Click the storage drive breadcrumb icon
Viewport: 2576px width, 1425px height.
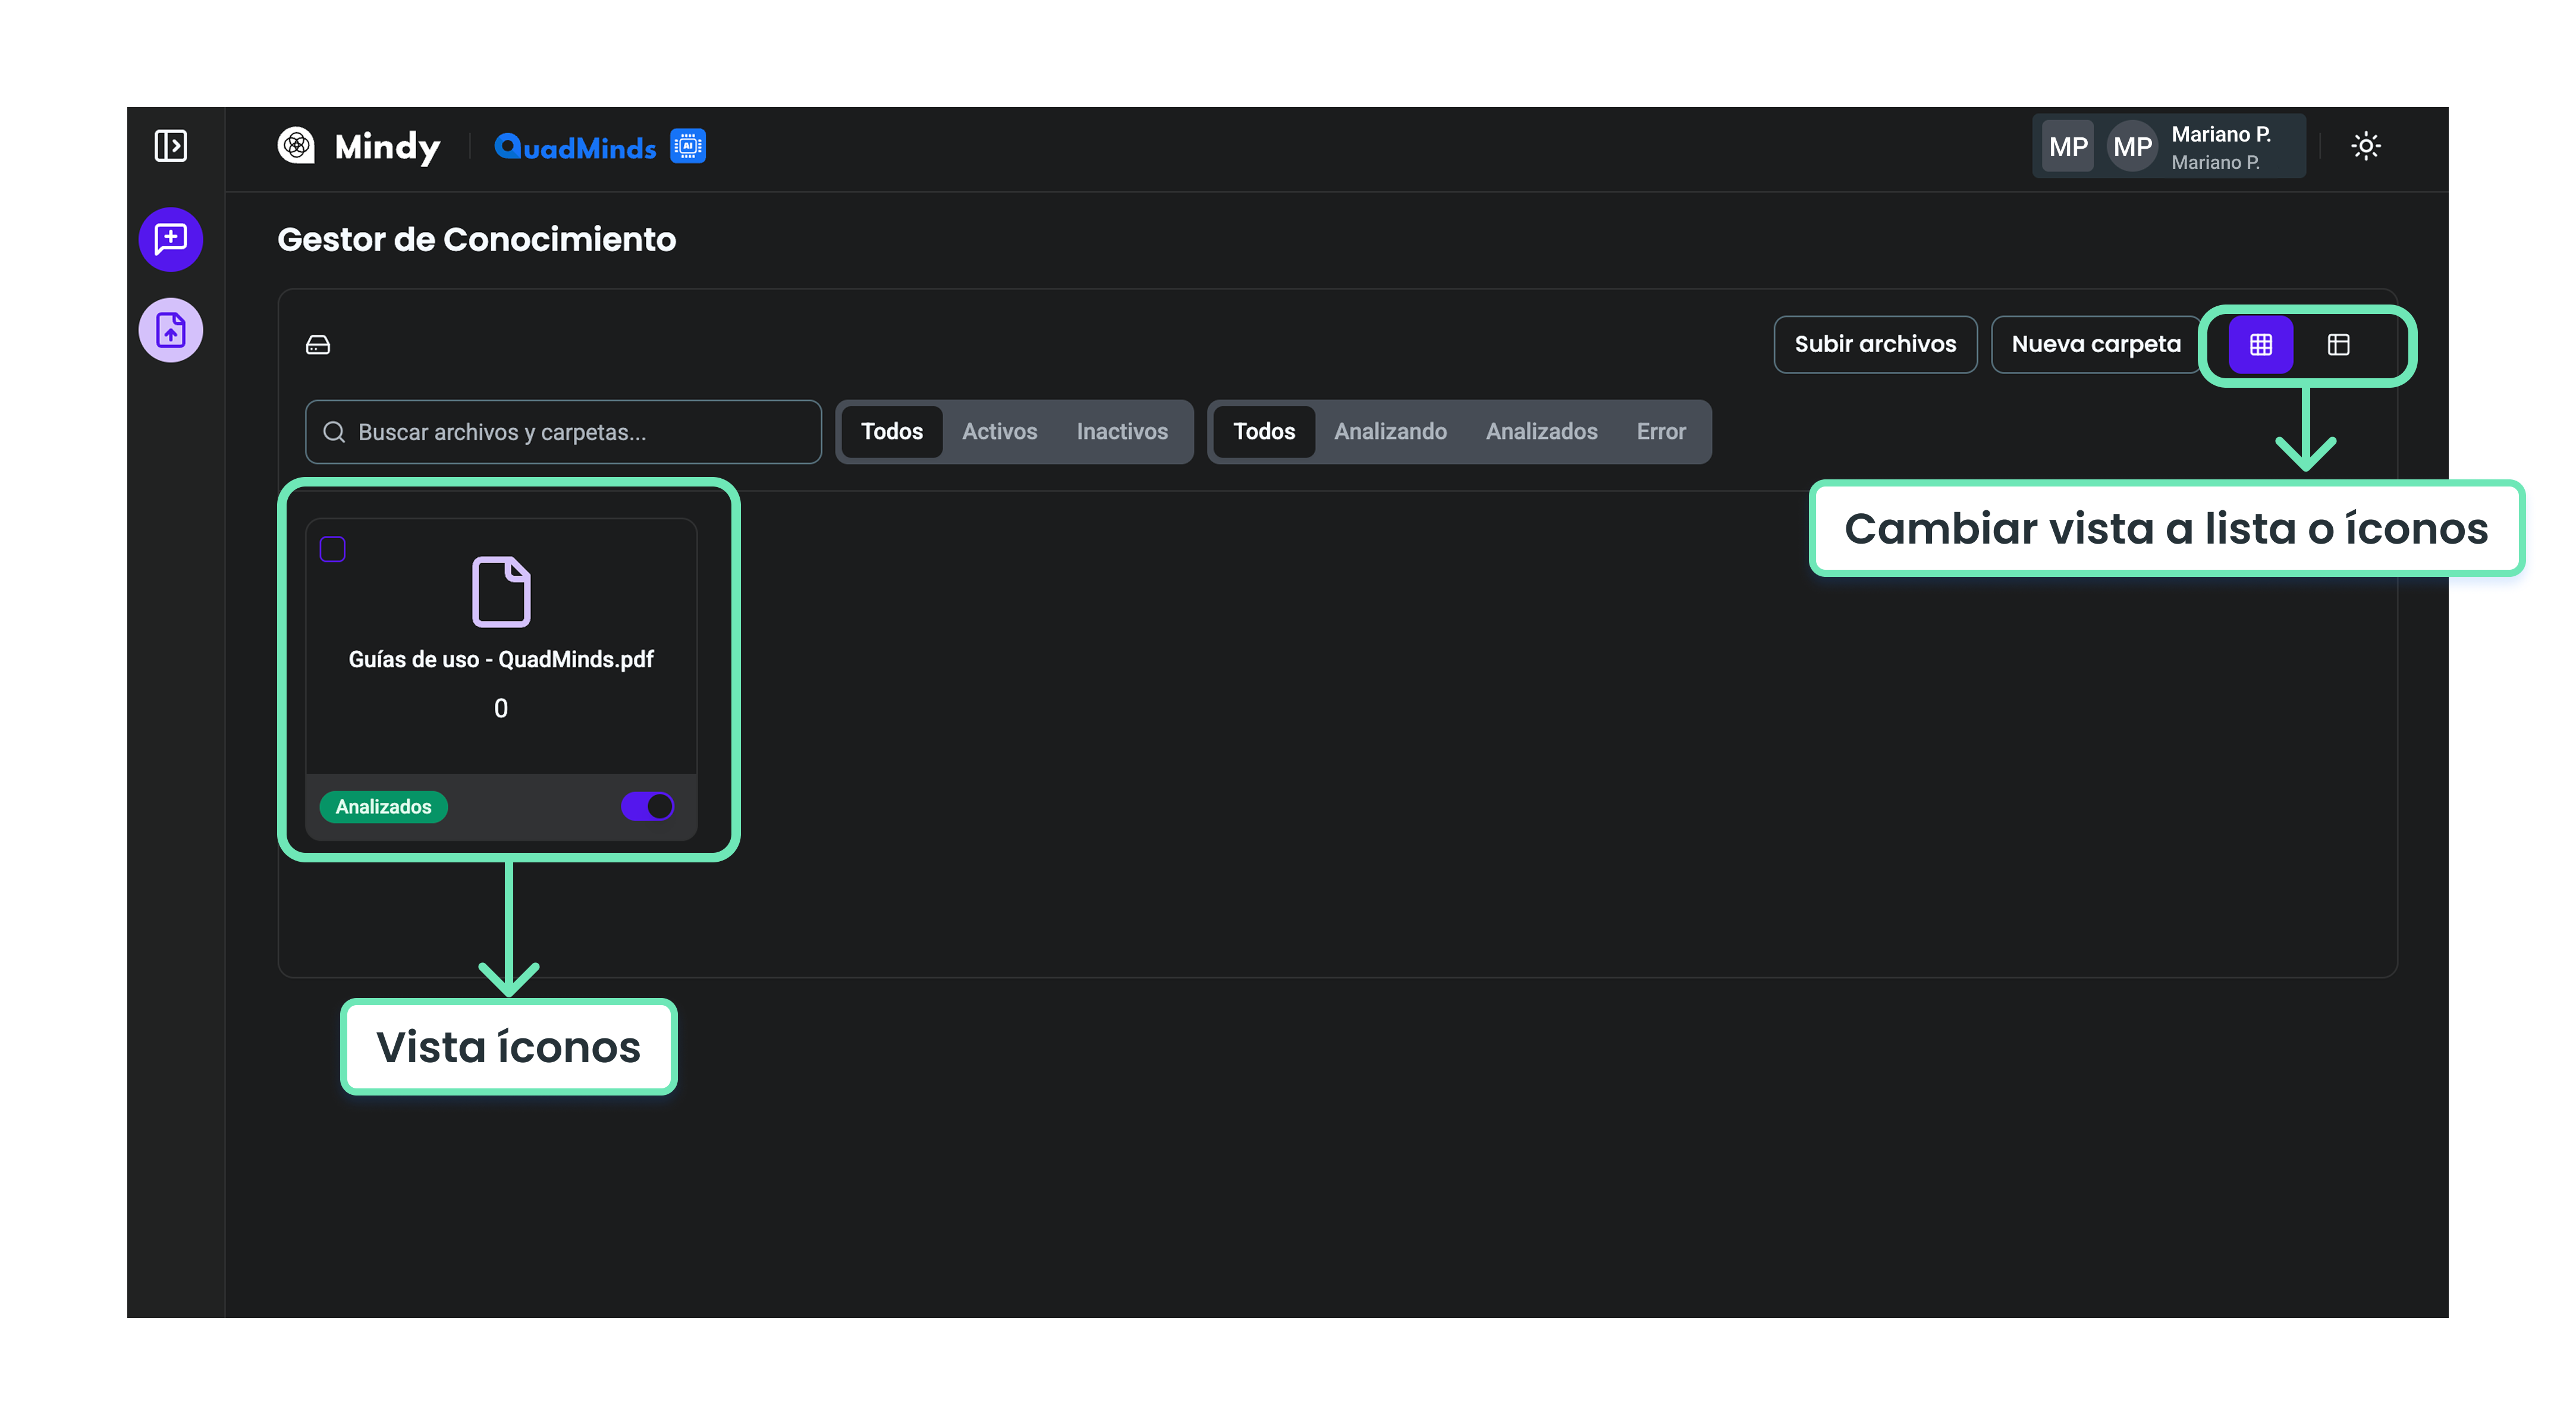318,345
